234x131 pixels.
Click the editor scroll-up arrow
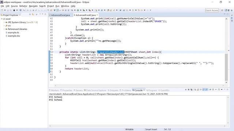[x=226, y=19]
